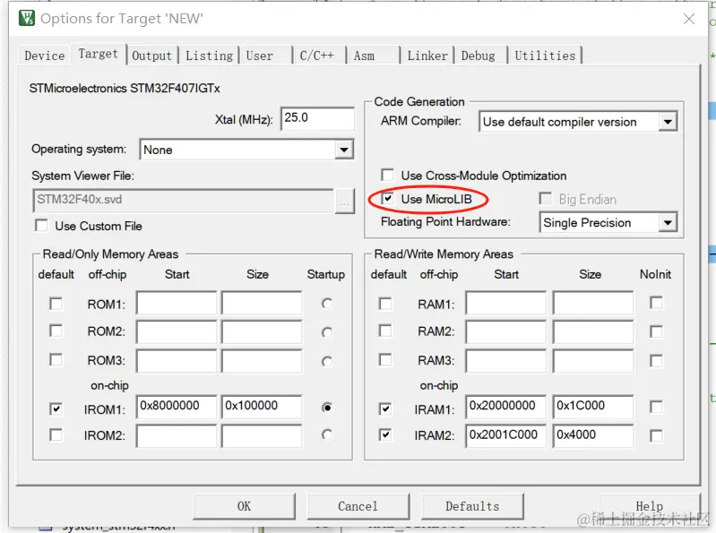Toggle the IROM1 default checkbox
The width and height of the screenshot is (716, 533).
click(x=56, y=408)
